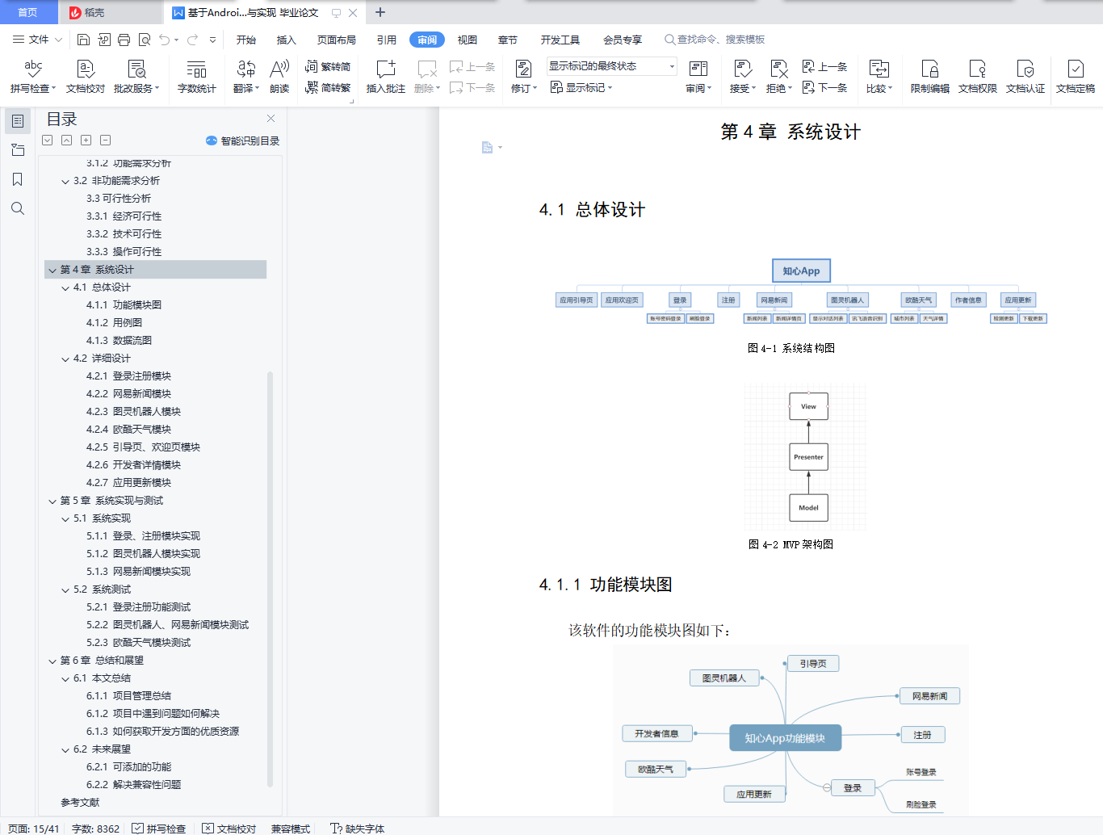Click 字数: 8362 in status bar

pos(96,829)
